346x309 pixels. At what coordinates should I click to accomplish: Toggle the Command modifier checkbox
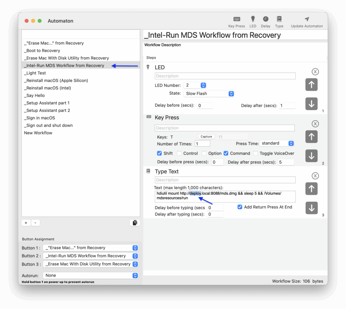226,153
